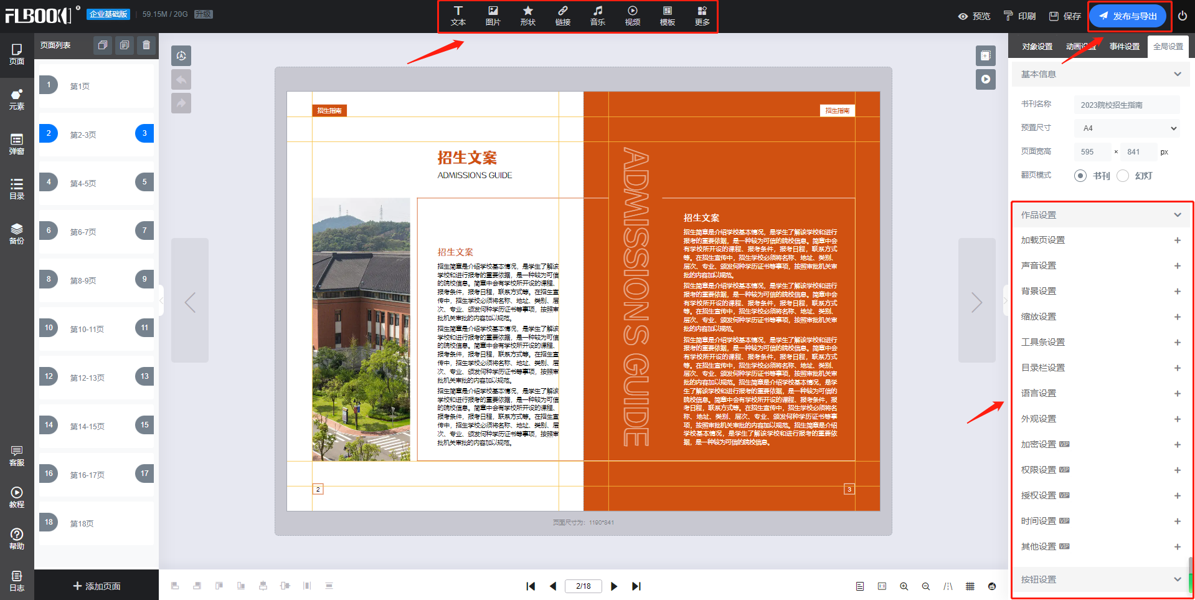This screenshot has height=600, width=1195.
Task: Click the play preview icon beside canvas
Action: click(x=986, y=80)
